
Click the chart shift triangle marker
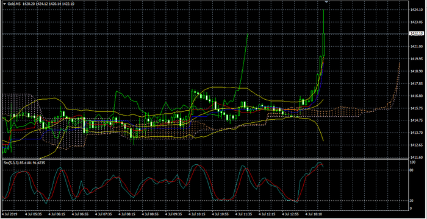pos(327,2)
